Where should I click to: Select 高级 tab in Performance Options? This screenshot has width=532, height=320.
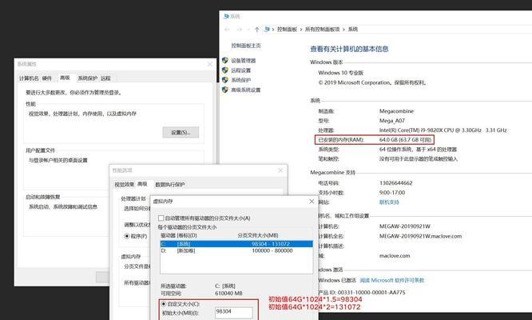[x=142, y=184]
